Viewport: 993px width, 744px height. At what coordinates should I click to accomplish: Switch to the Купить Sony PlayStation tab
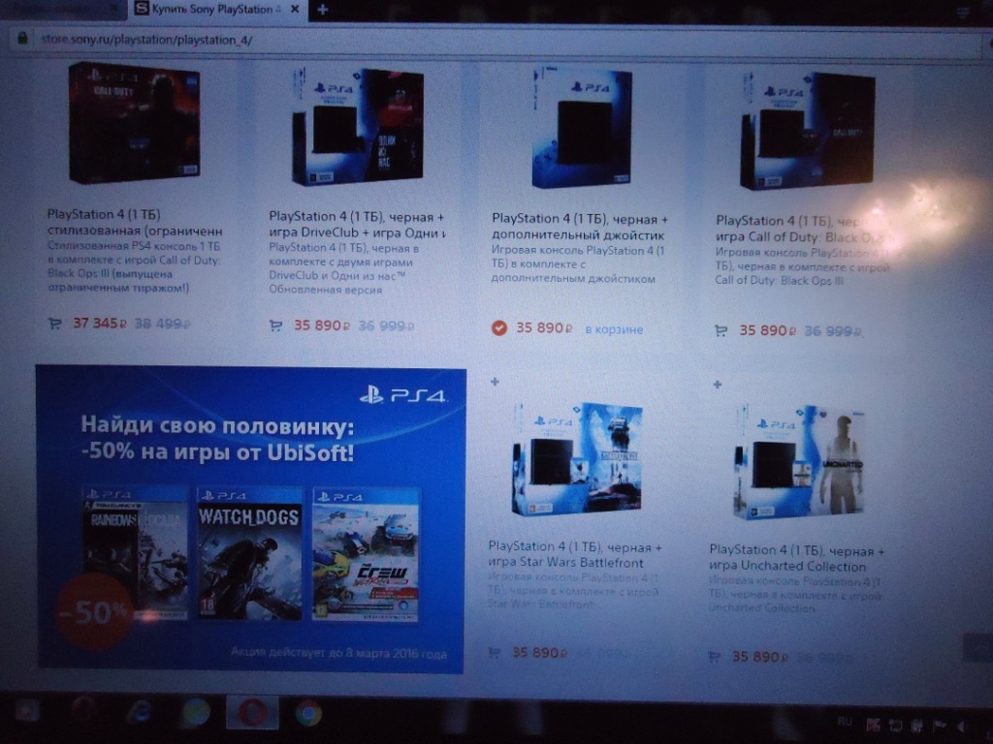[x=223, y=10]
